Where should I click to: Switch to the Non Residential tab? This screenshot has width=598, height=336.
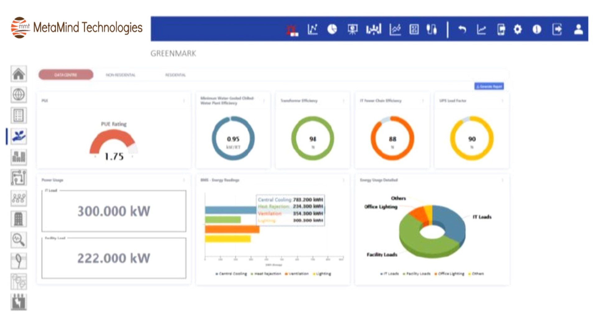(121, 75)
